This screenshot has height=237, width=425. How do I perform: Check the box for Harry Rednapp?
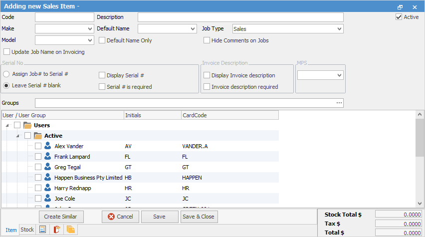pyautogui.click(x=38, y=188)
